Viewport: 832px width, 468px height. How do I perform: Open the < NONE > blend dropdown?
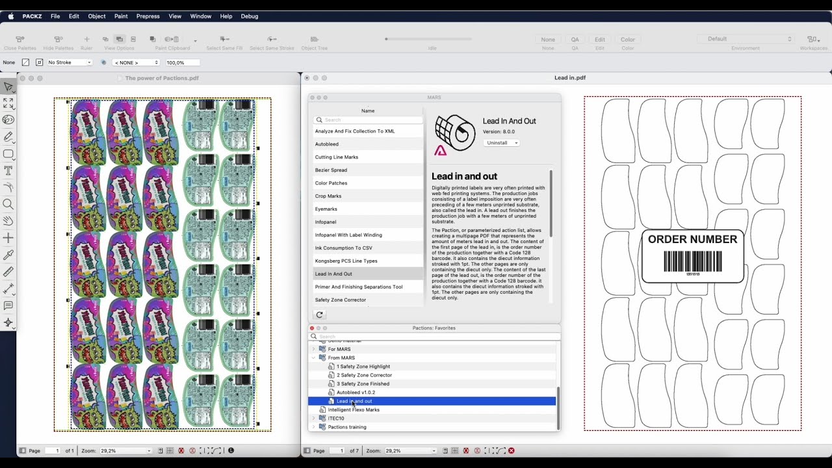click(x=136, y=62)
